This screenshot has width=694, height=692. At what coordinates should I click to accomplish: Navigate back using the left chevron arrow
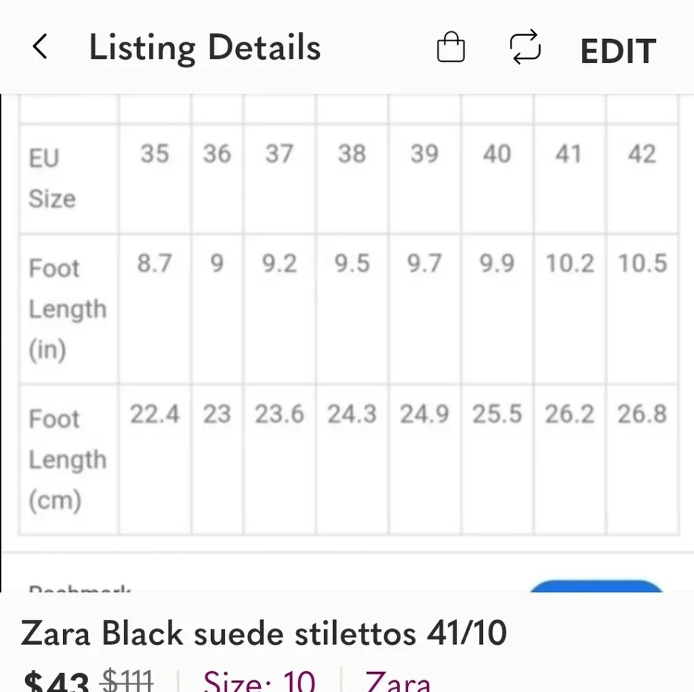[x=40, y=47]
